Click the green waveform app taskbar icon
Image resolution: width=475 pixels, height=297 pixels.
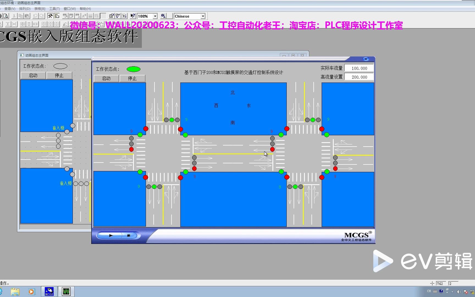click(x=66, y=291)
